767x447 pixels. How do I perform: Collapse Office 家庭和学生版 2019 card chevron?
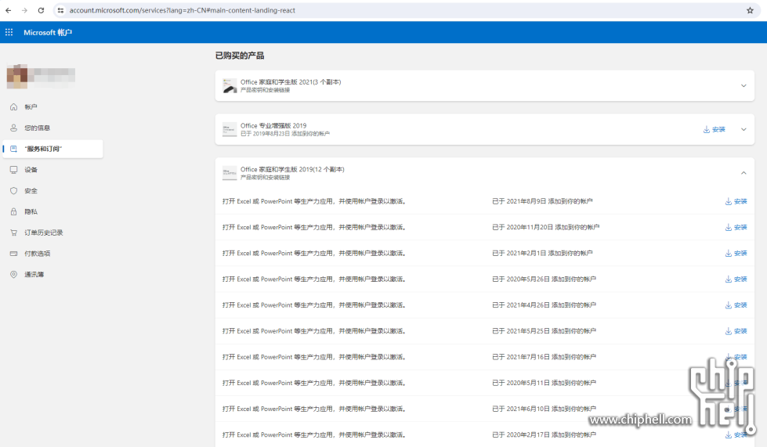[x=743, y=173]
